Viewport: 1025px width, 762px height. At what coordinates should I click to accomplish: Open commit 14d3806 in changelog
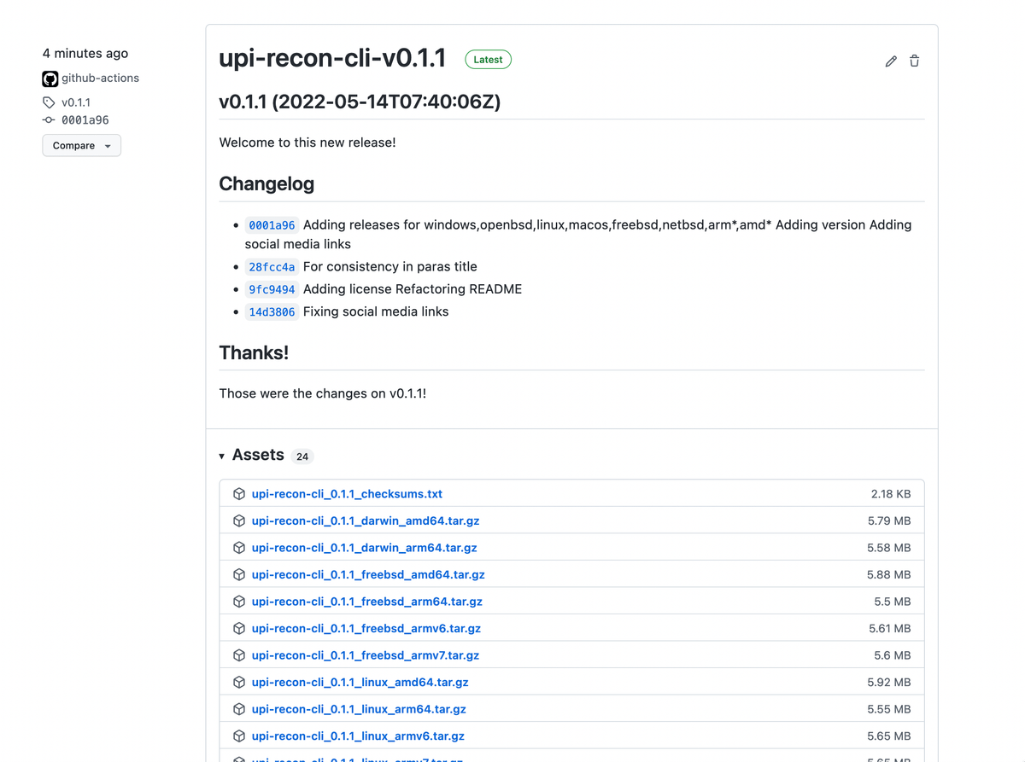pyautogui.click(x=272, y=312)
